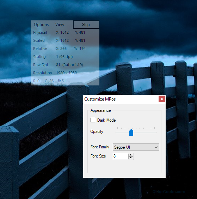Click the Dark Mode label text
This screenshot has width=197, height=199.
(106, 120)
